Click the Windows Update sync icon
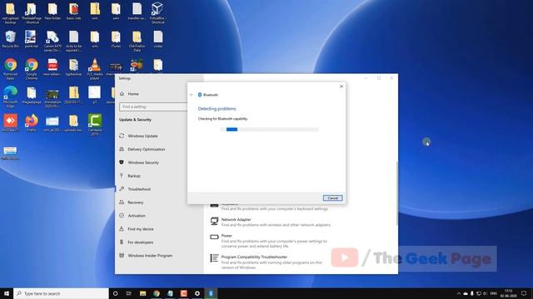 click(x=122, y=135)
